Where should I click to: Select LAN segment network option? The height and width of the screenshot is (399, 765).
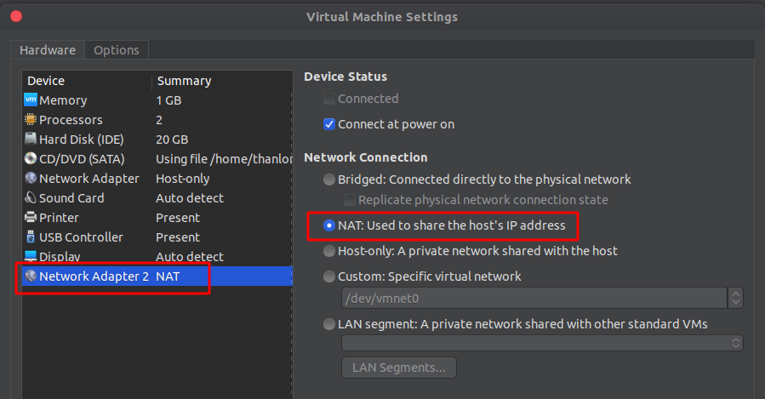click(329, 324)
